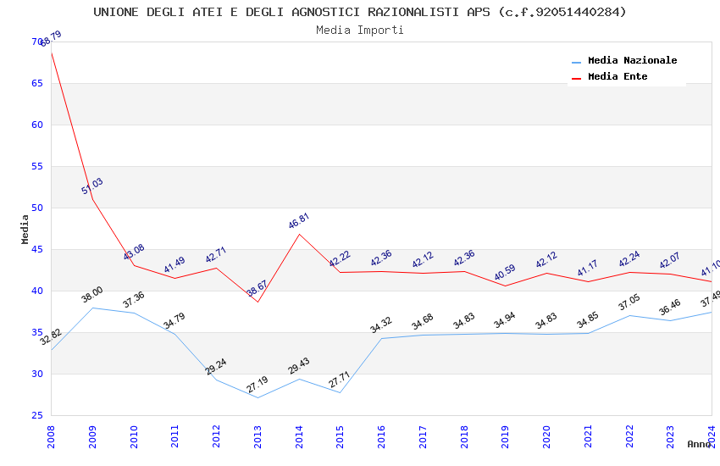The height and width of the screenshot is (466, 720).
Task: Click the x-axis year label 2014
Action: 299,436
